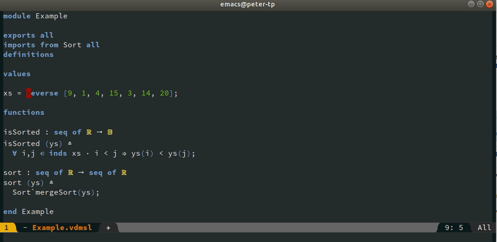The height and width of the screenshot is (242, 497).
Task: Click the ∀ quantifier symbol
Action: pos(15,153)
